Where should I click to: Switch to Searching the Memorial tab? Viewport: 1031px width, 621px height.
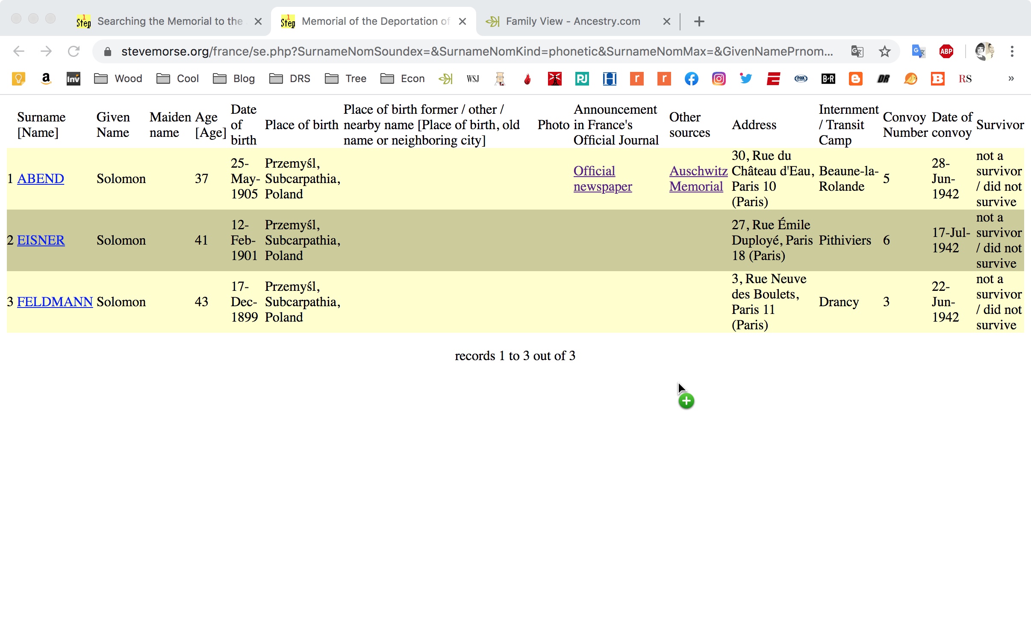click(170, 21)
